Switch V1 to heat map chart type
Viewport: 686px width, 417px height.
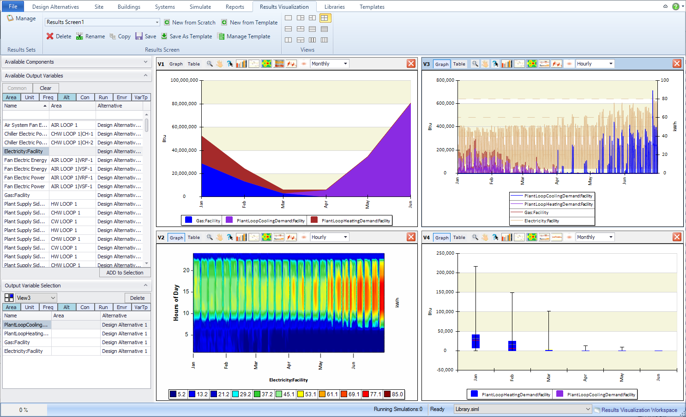[x=266, y=64]
